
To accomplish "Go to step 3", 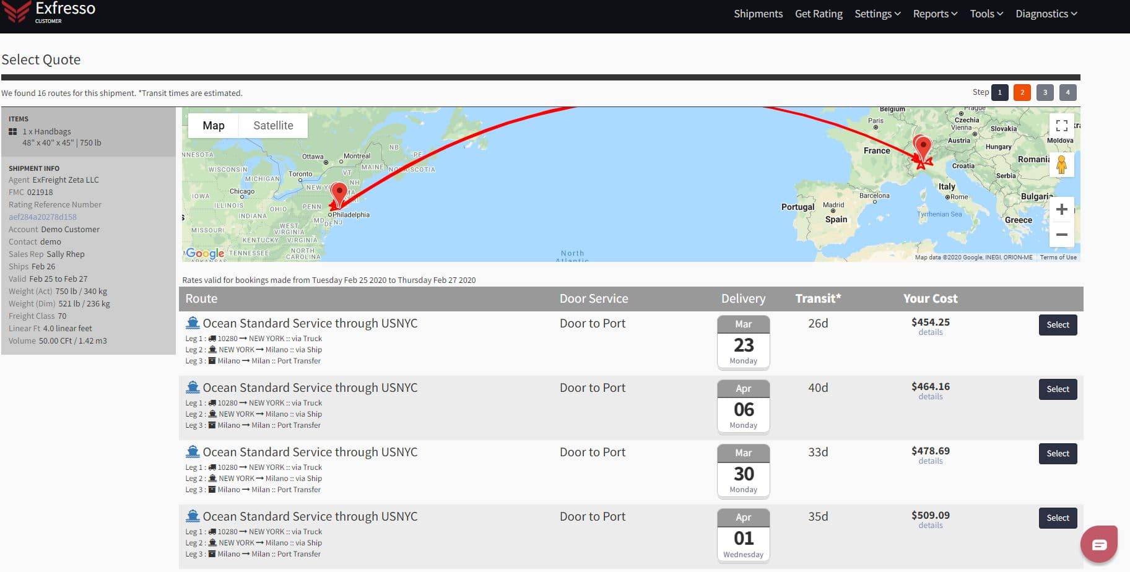I will click(1045, 92).
